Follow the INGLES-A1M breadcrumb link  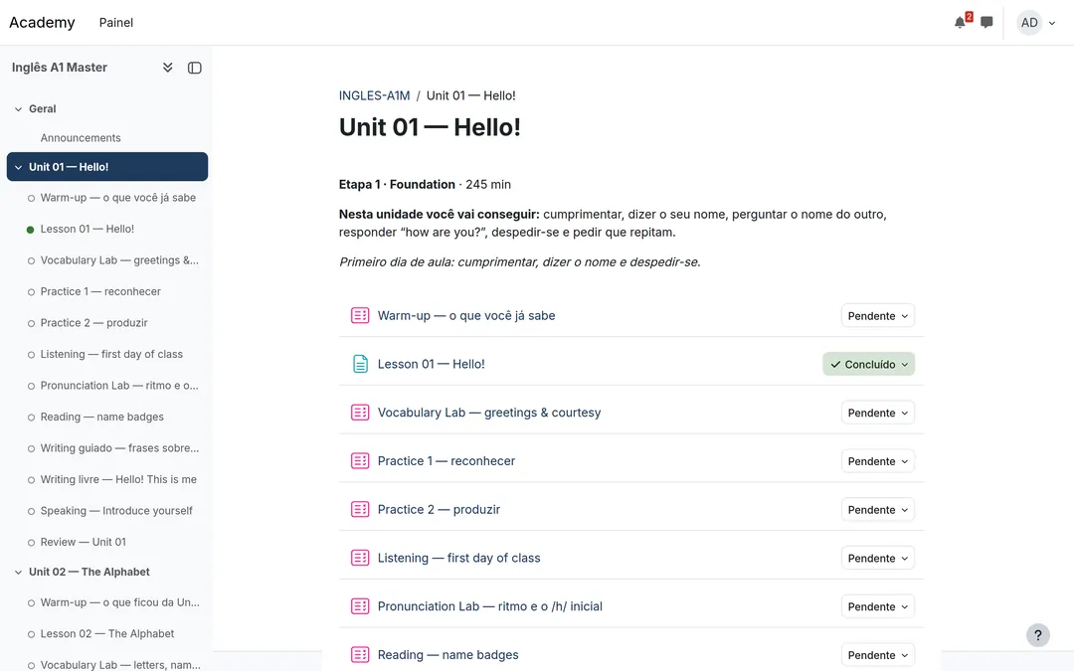[374, 95]
